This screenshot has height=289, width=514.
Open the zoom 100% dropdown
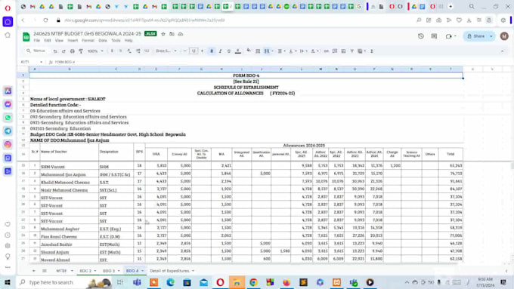pos(95,51)
